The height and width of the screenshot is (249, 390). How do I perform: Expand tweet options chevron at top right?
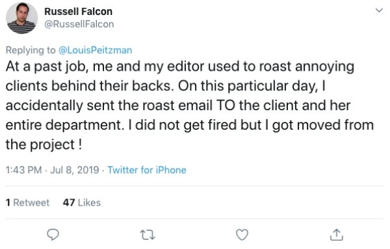379,10
